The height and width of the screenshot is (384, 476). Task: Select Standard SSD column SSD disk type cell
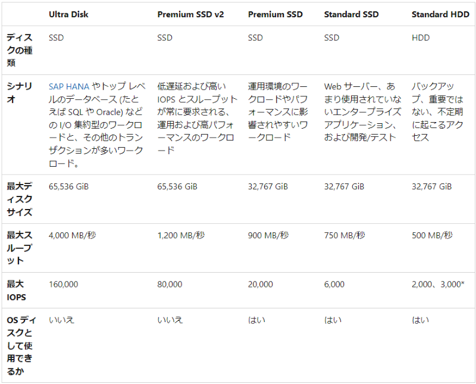[331, 38]
